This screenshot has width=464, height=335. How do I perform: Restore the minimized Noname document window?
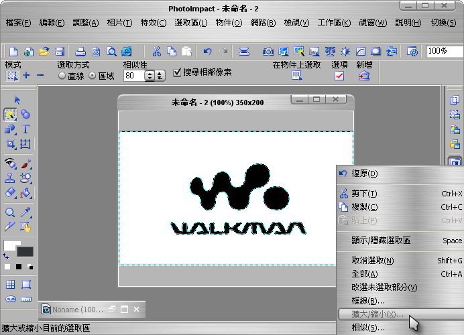112,310
